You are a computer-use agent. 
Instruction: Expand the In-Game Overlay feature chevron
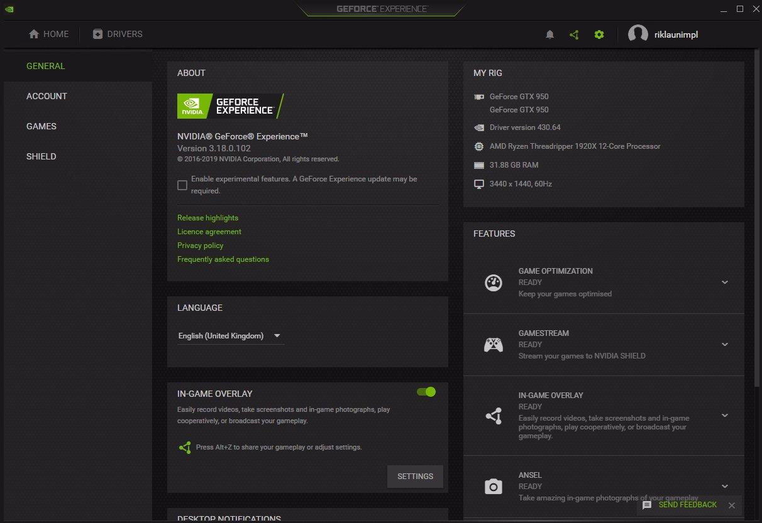tap(725, 416)
